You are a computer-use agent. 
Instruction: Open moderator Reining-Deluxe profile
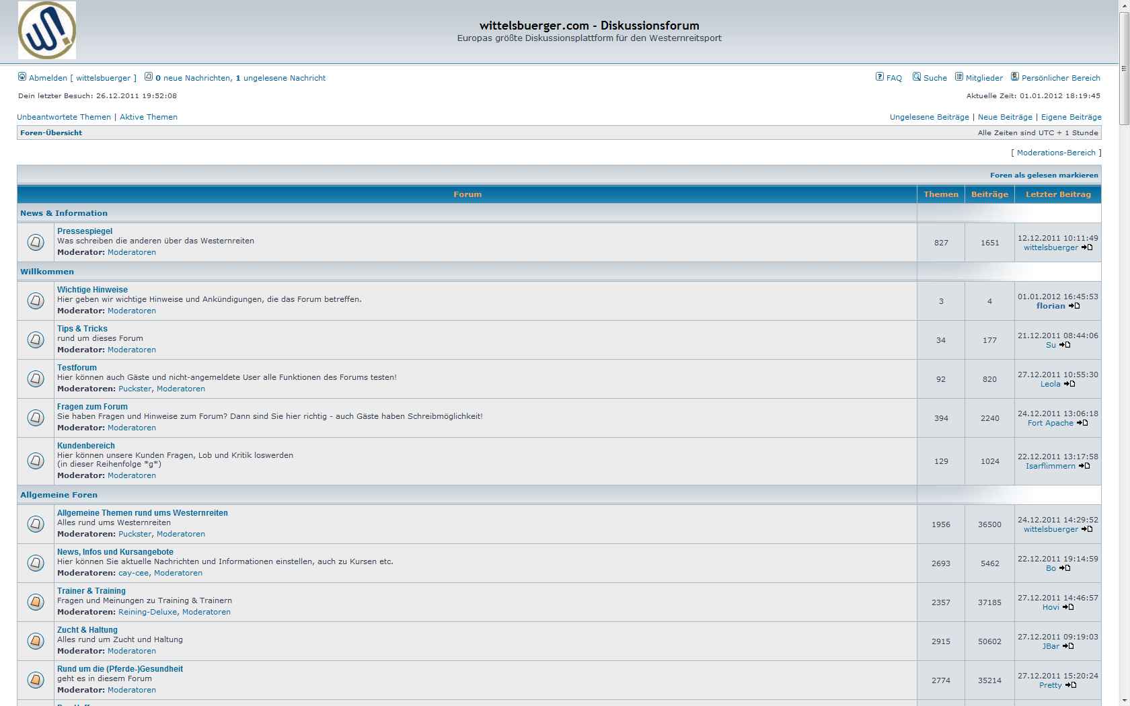[x=148, y=612]
